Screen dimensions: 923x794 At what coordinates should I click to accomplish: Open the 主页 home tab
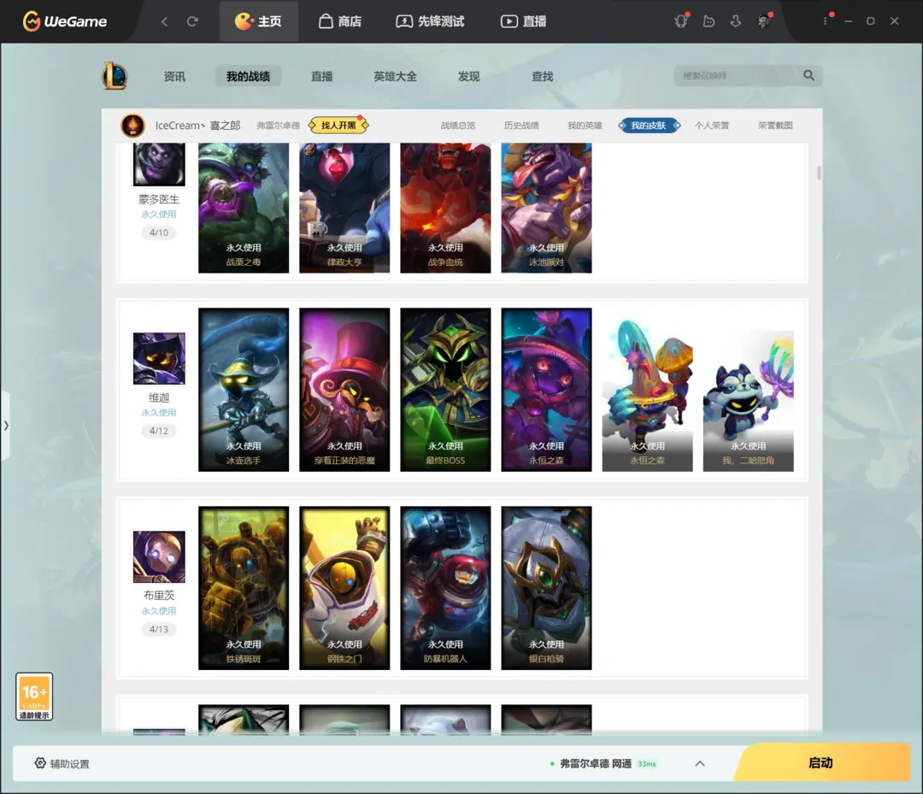[x=258, y=21]
